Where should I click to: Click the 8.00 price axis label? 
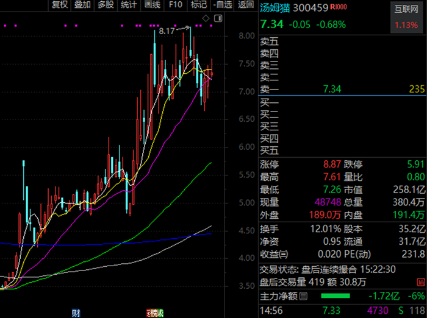246,36
